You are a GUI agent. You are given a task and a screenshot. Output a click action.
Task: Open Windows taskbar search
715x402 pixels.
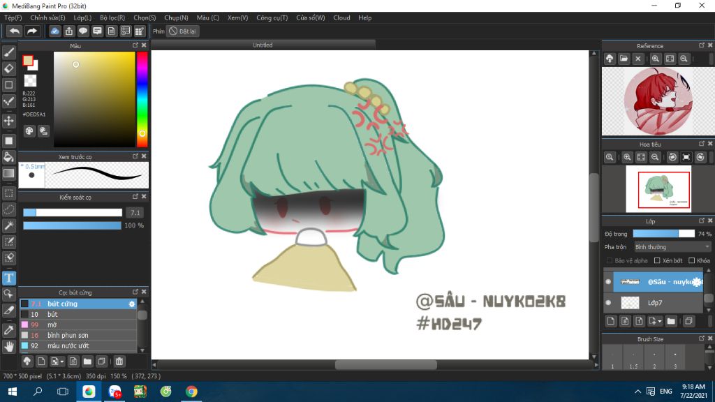38,392
